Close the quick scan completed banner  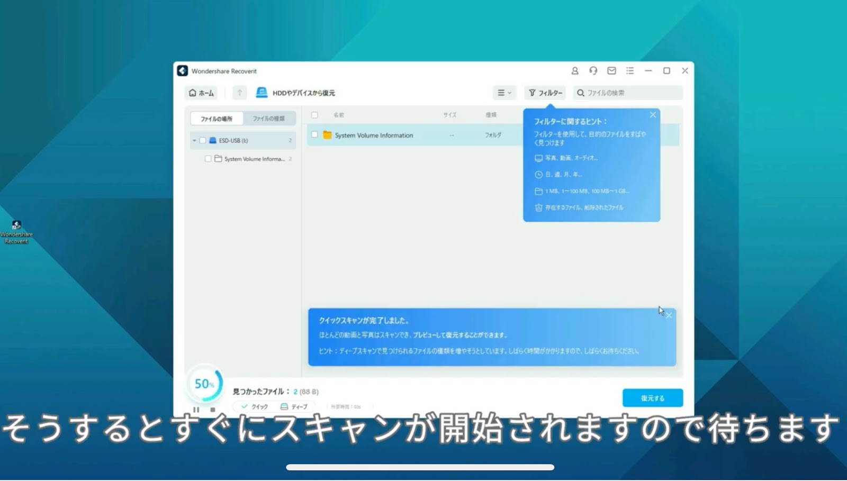click(669, 315)
